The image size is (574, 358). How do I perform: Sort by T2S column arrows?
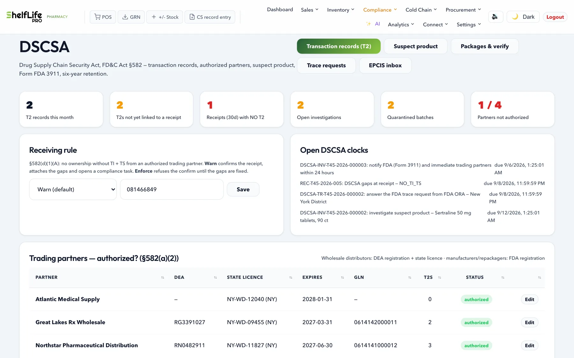440,277
